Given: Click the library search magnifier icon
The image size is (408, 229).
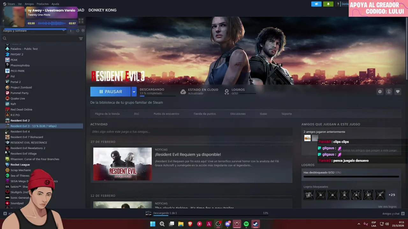Looking at the screenshot, I should 5,38.
